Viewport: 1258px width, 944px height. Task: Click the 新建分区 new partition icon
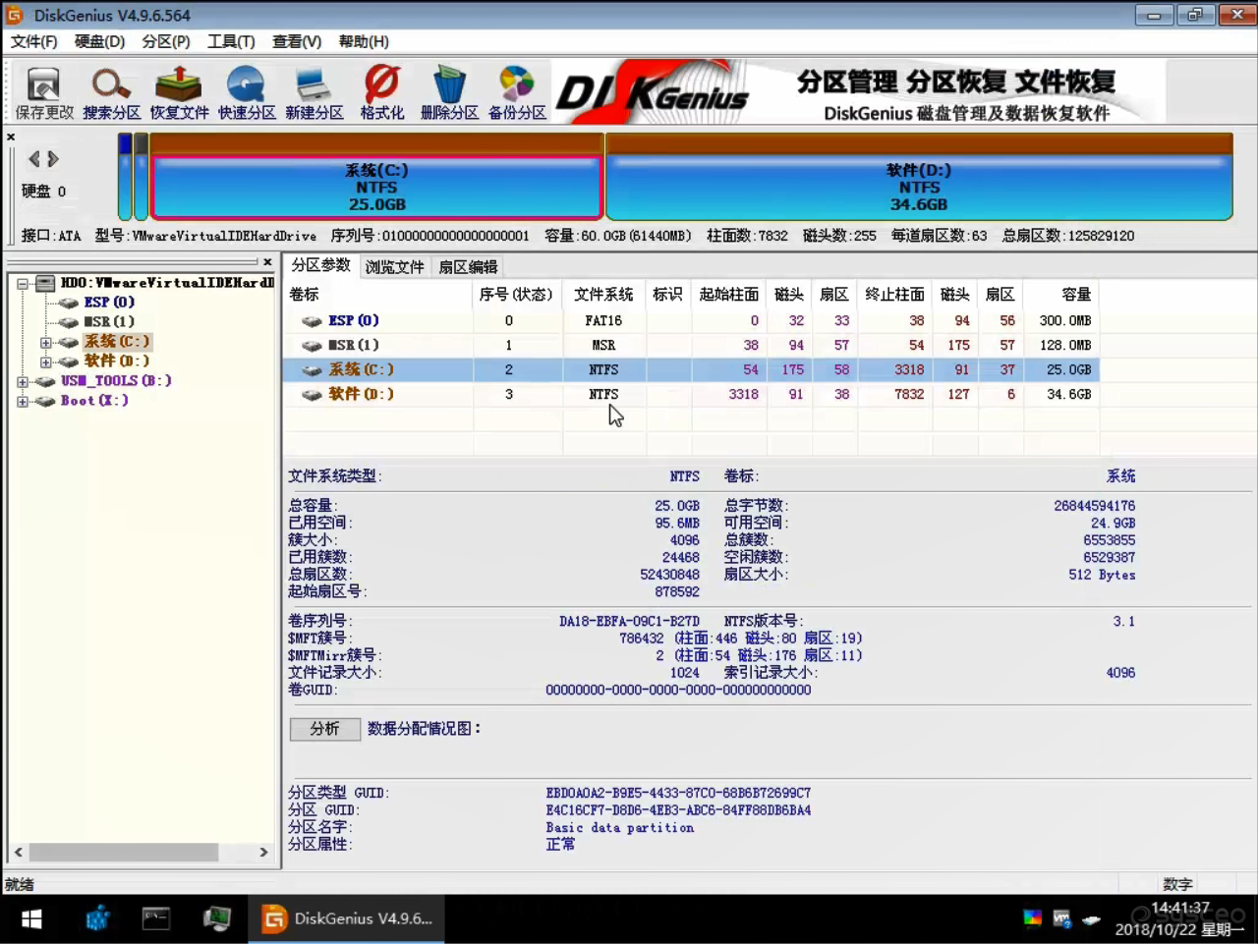tap(314, 93)
